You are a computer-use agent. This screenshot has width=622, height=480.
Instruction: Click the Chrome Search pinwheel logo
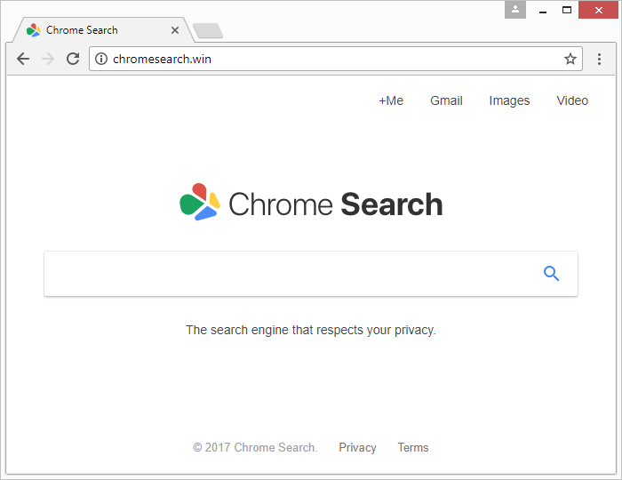point(199,203)
